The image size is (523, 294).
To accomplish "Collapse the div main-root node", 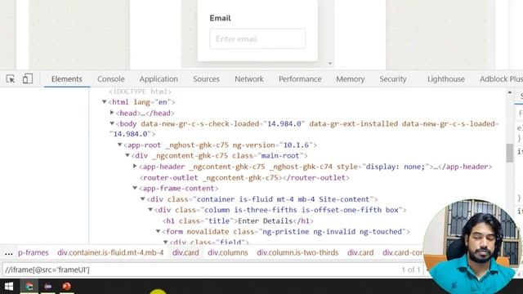I will [x=127, y=155].
